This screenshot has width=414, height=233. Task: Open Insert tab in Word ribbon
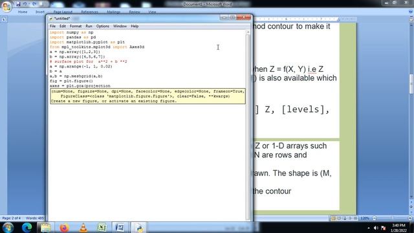pos(40,12)
